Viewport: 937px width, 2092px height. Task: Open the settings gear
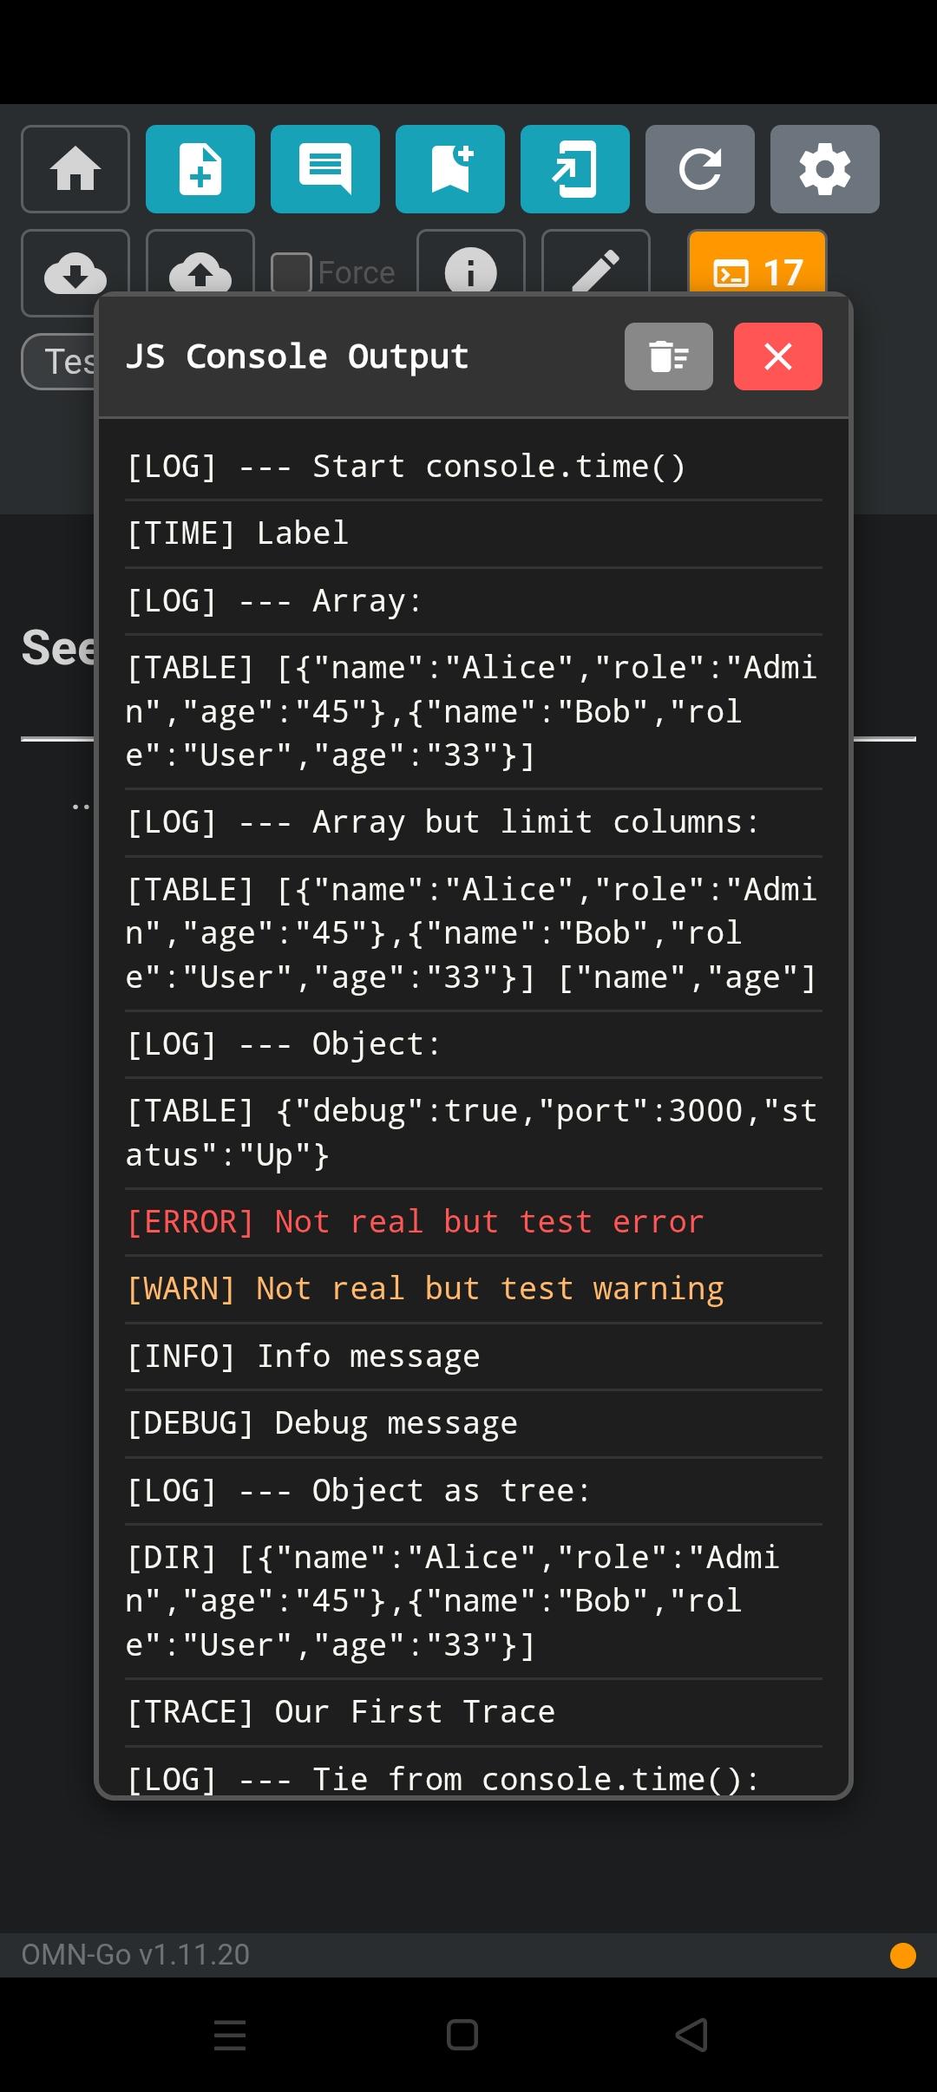(825, 169)
